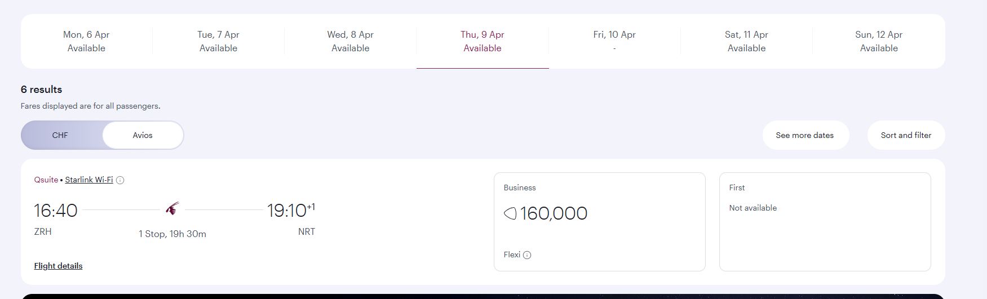The image size is (987, 299).
Task: Open the Starlink Wi-Fi link
Action: [89, 180]
